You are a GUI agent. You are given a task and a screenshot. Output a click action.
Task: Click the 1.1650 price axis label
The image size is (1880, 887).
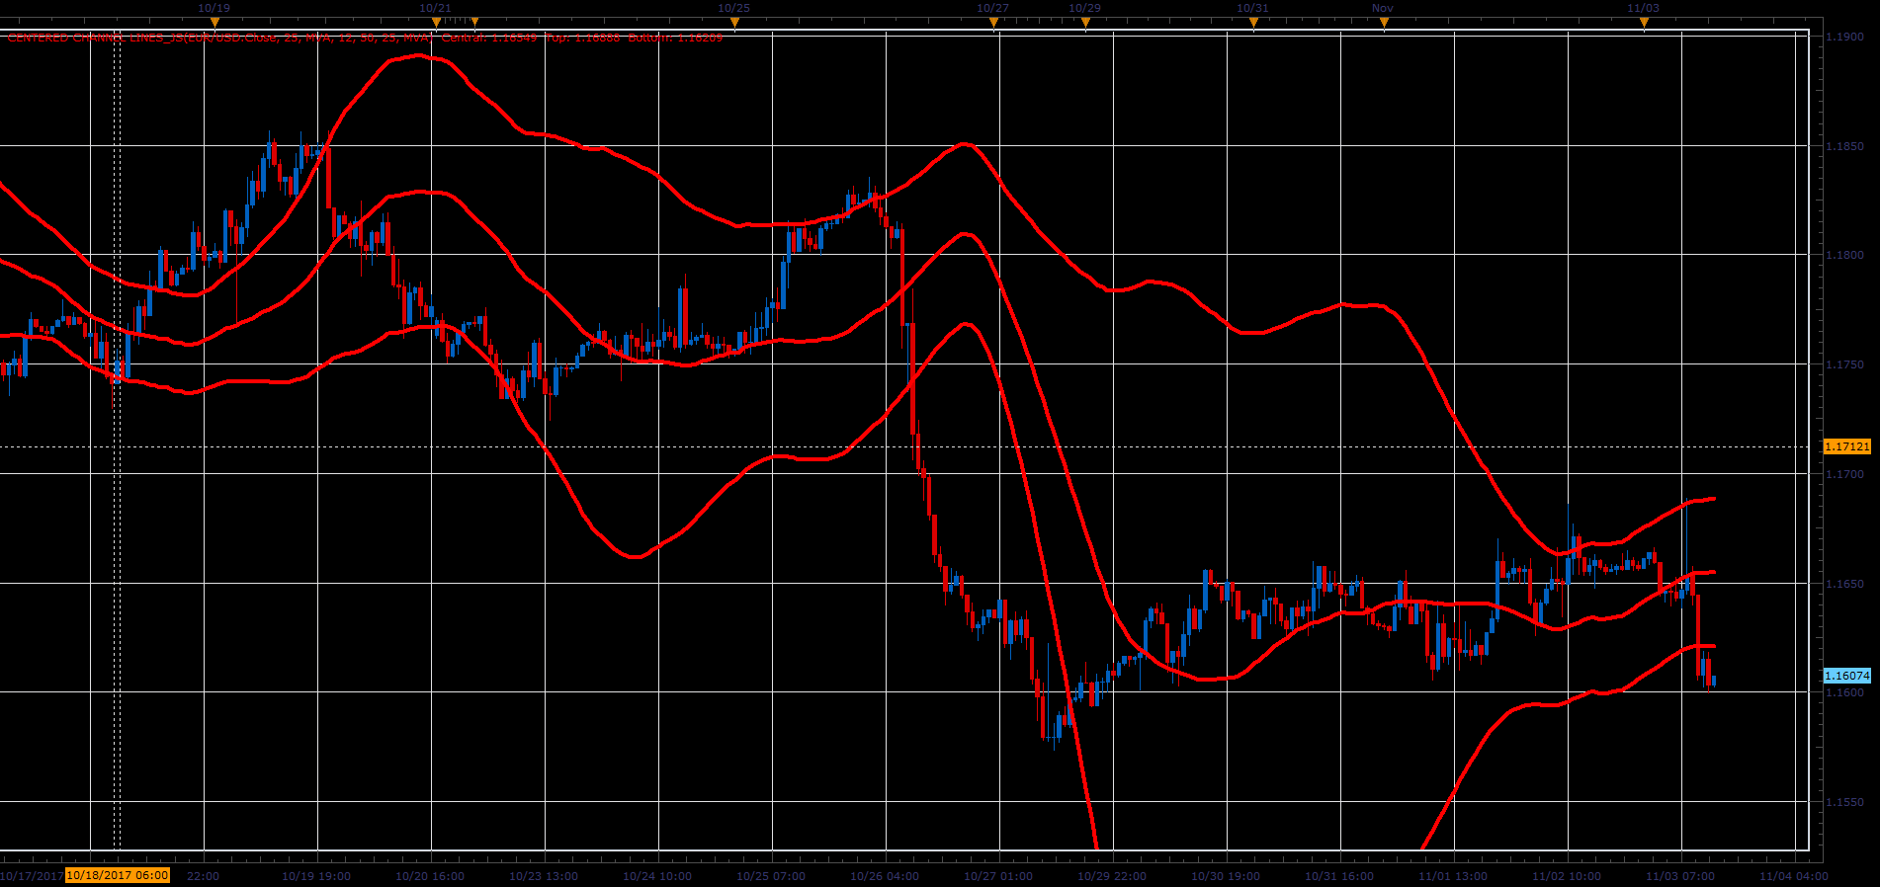[x=1844, y=584]
